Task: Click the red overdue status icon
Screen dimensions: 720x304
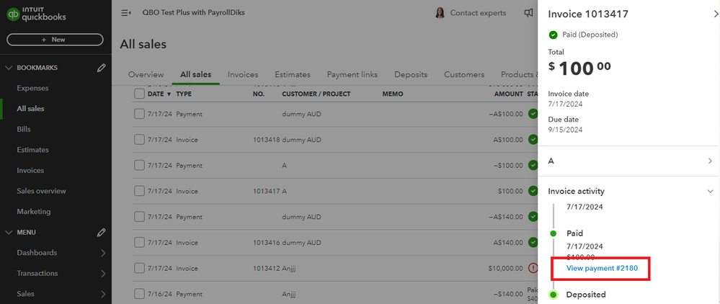Action: click(533, 268)
